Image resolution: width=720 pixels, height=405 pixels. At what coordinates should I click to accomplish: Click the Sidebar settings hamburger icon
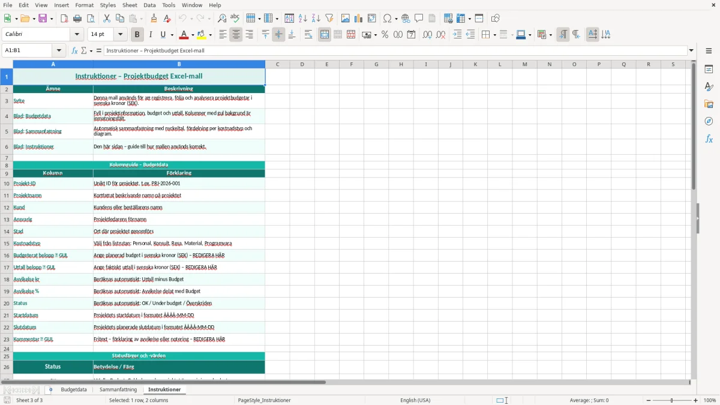click(709, 51)
